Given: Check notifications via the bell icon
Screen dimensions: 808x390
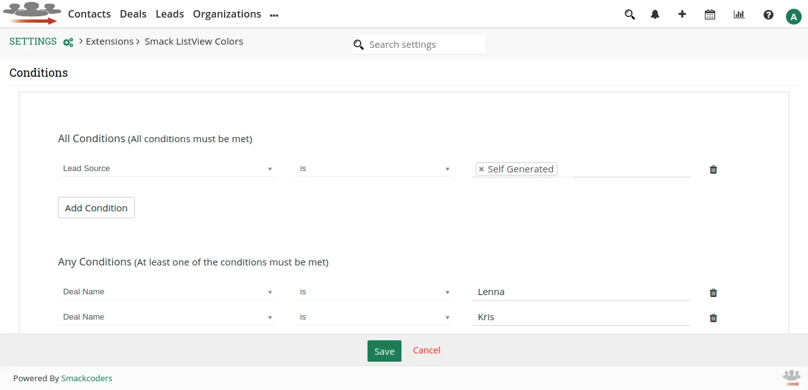Looking at the screenshot, I should 655,14.
